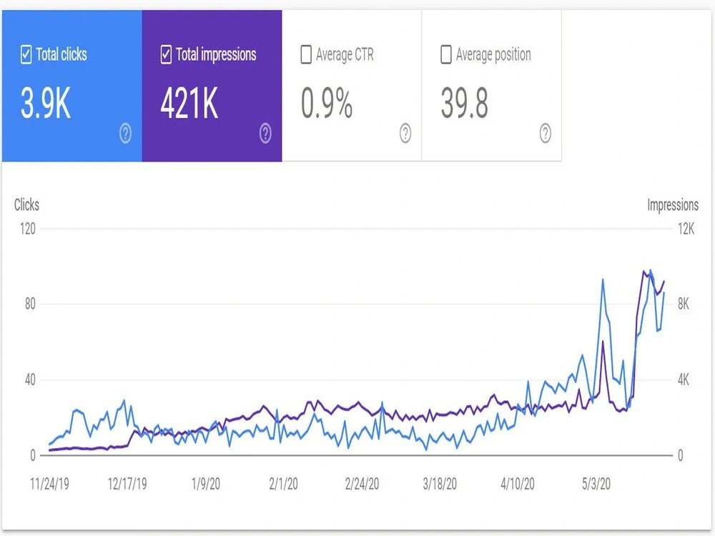
Task: Click the 3.9K total clicks value
Action: [46, 104]
